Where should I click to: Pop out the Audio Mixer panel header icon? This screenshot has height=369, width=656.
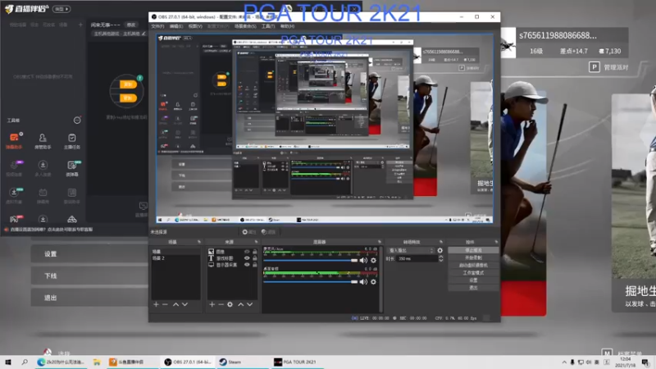point(380,242)
